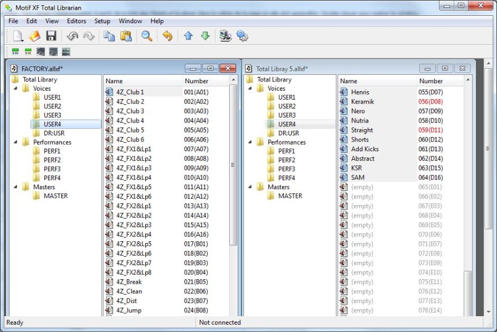Viewport: 497px width, 332px height.
Task: Select PERF4 in the Total Libray 5 tree
Action: click(287, 178)
